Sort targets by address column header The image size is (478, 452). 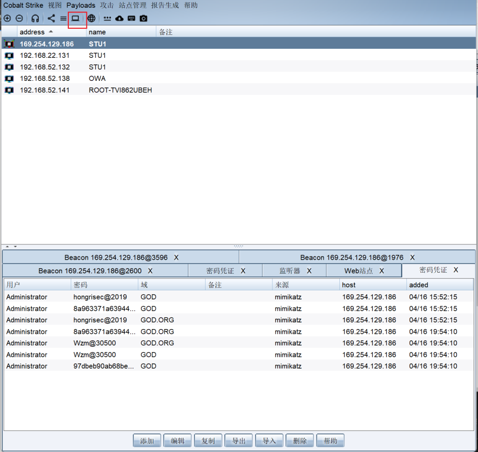pos(32,32)
